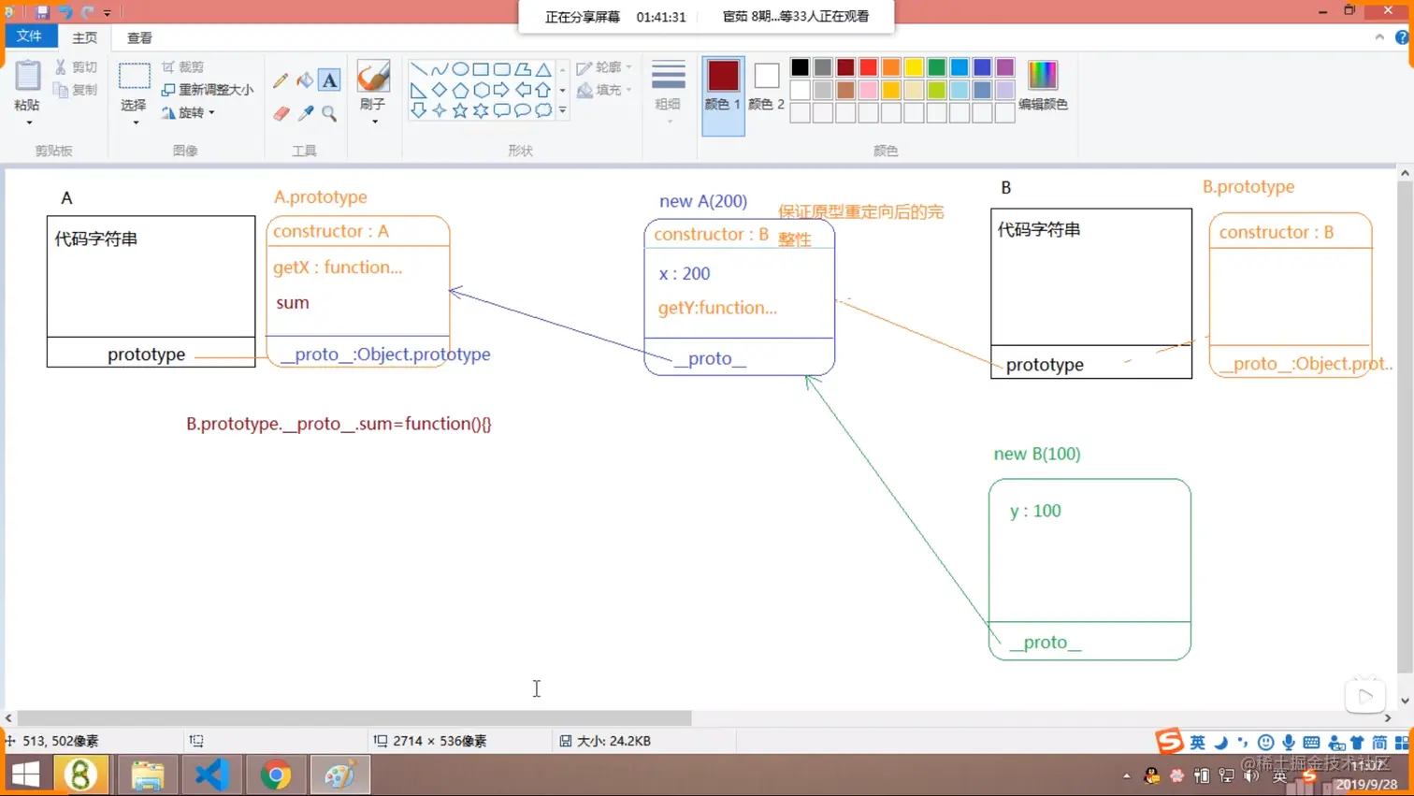Open the Select (选择) dropdown arrow
The width and height of the screenshot is (1414, 796).
point(135,123)
